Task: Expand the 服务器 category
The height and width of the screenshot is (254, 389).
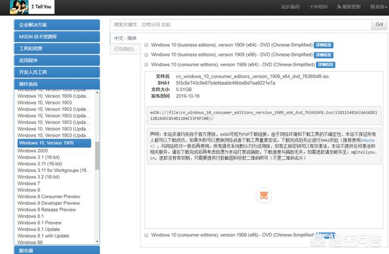Action: [x=57, y=250]
